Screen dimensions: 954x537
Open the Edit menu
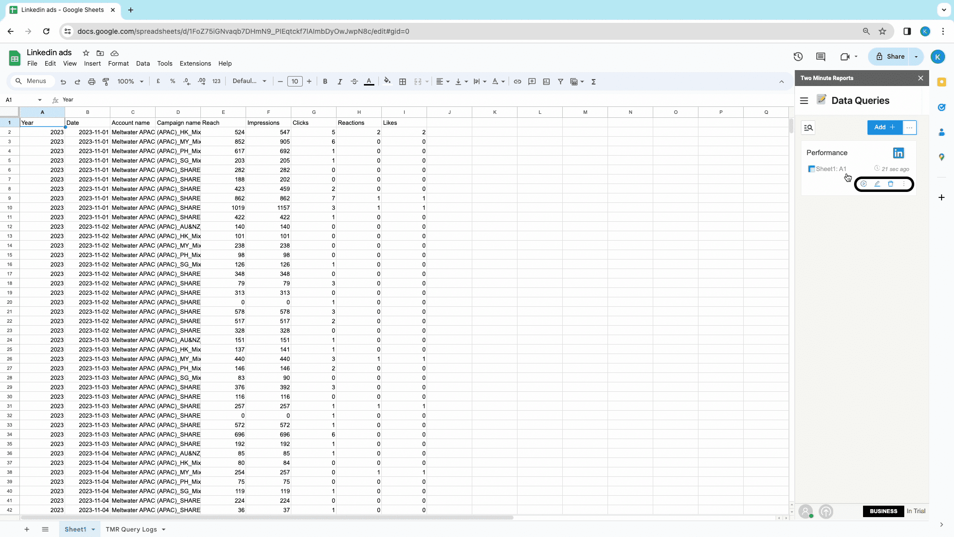coord(50,64)
